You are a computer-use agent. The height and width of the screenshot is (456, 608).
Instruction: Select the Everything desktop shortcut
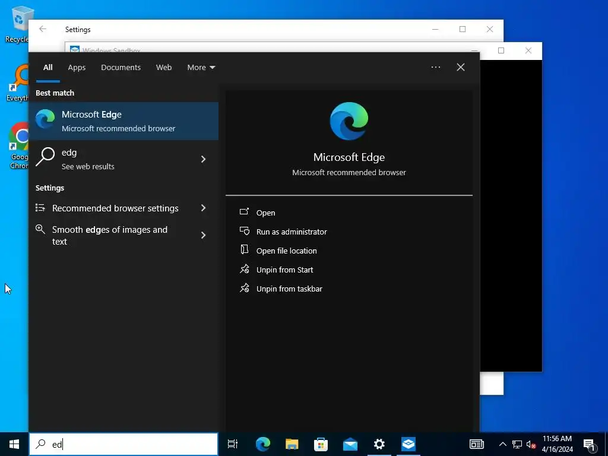click(17, 83)
